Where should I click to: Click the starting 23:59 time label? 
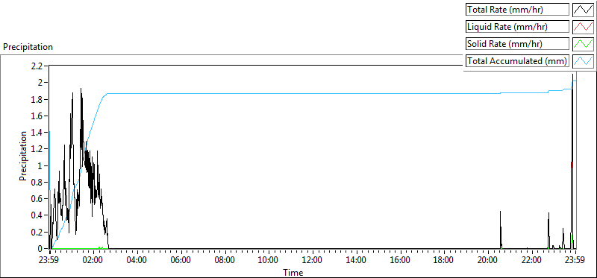point(49,261)
